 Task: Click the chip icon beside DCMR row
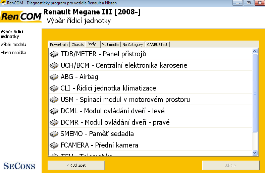54,122
